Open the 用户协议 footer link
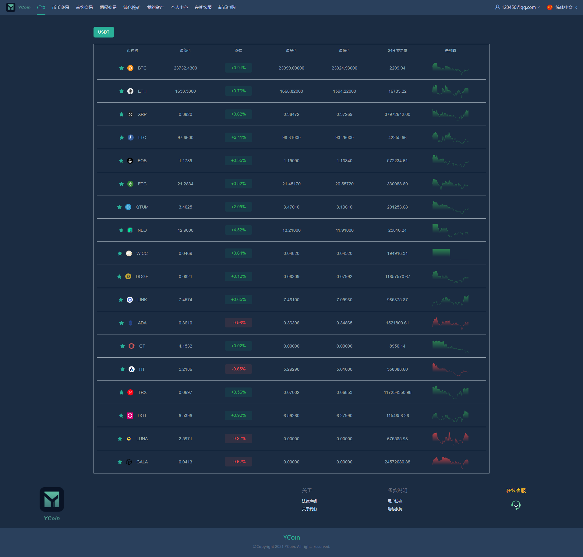 pos(395,501)
